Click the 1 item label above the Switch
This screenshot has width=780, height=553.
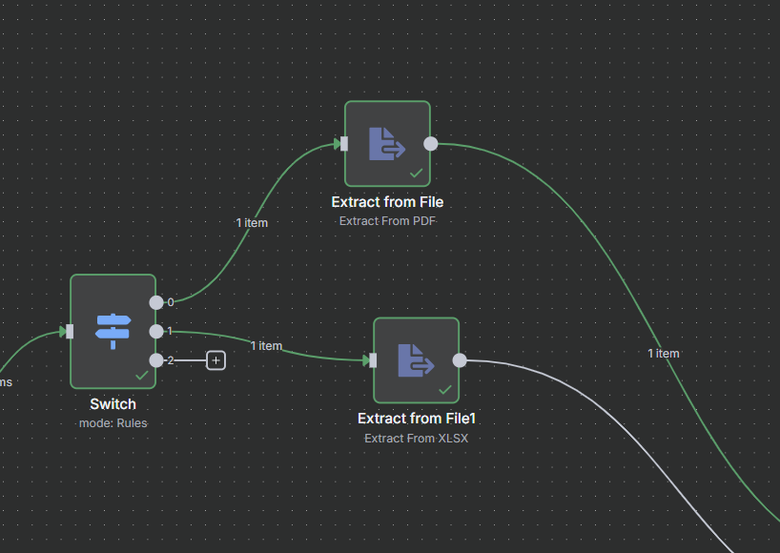click(252, 222)
